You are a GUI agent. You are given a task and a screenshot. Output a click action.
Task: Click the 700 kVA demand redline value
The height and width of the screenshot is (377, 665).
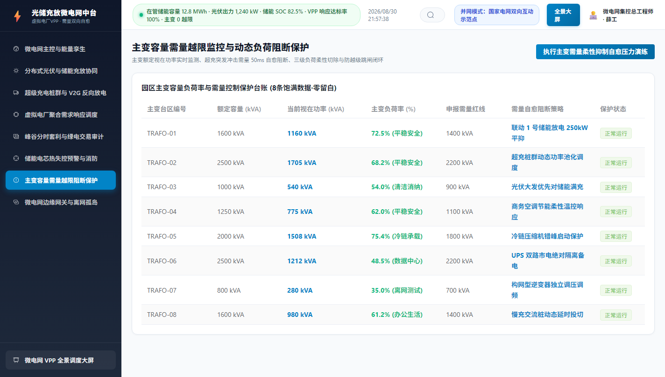458,290
